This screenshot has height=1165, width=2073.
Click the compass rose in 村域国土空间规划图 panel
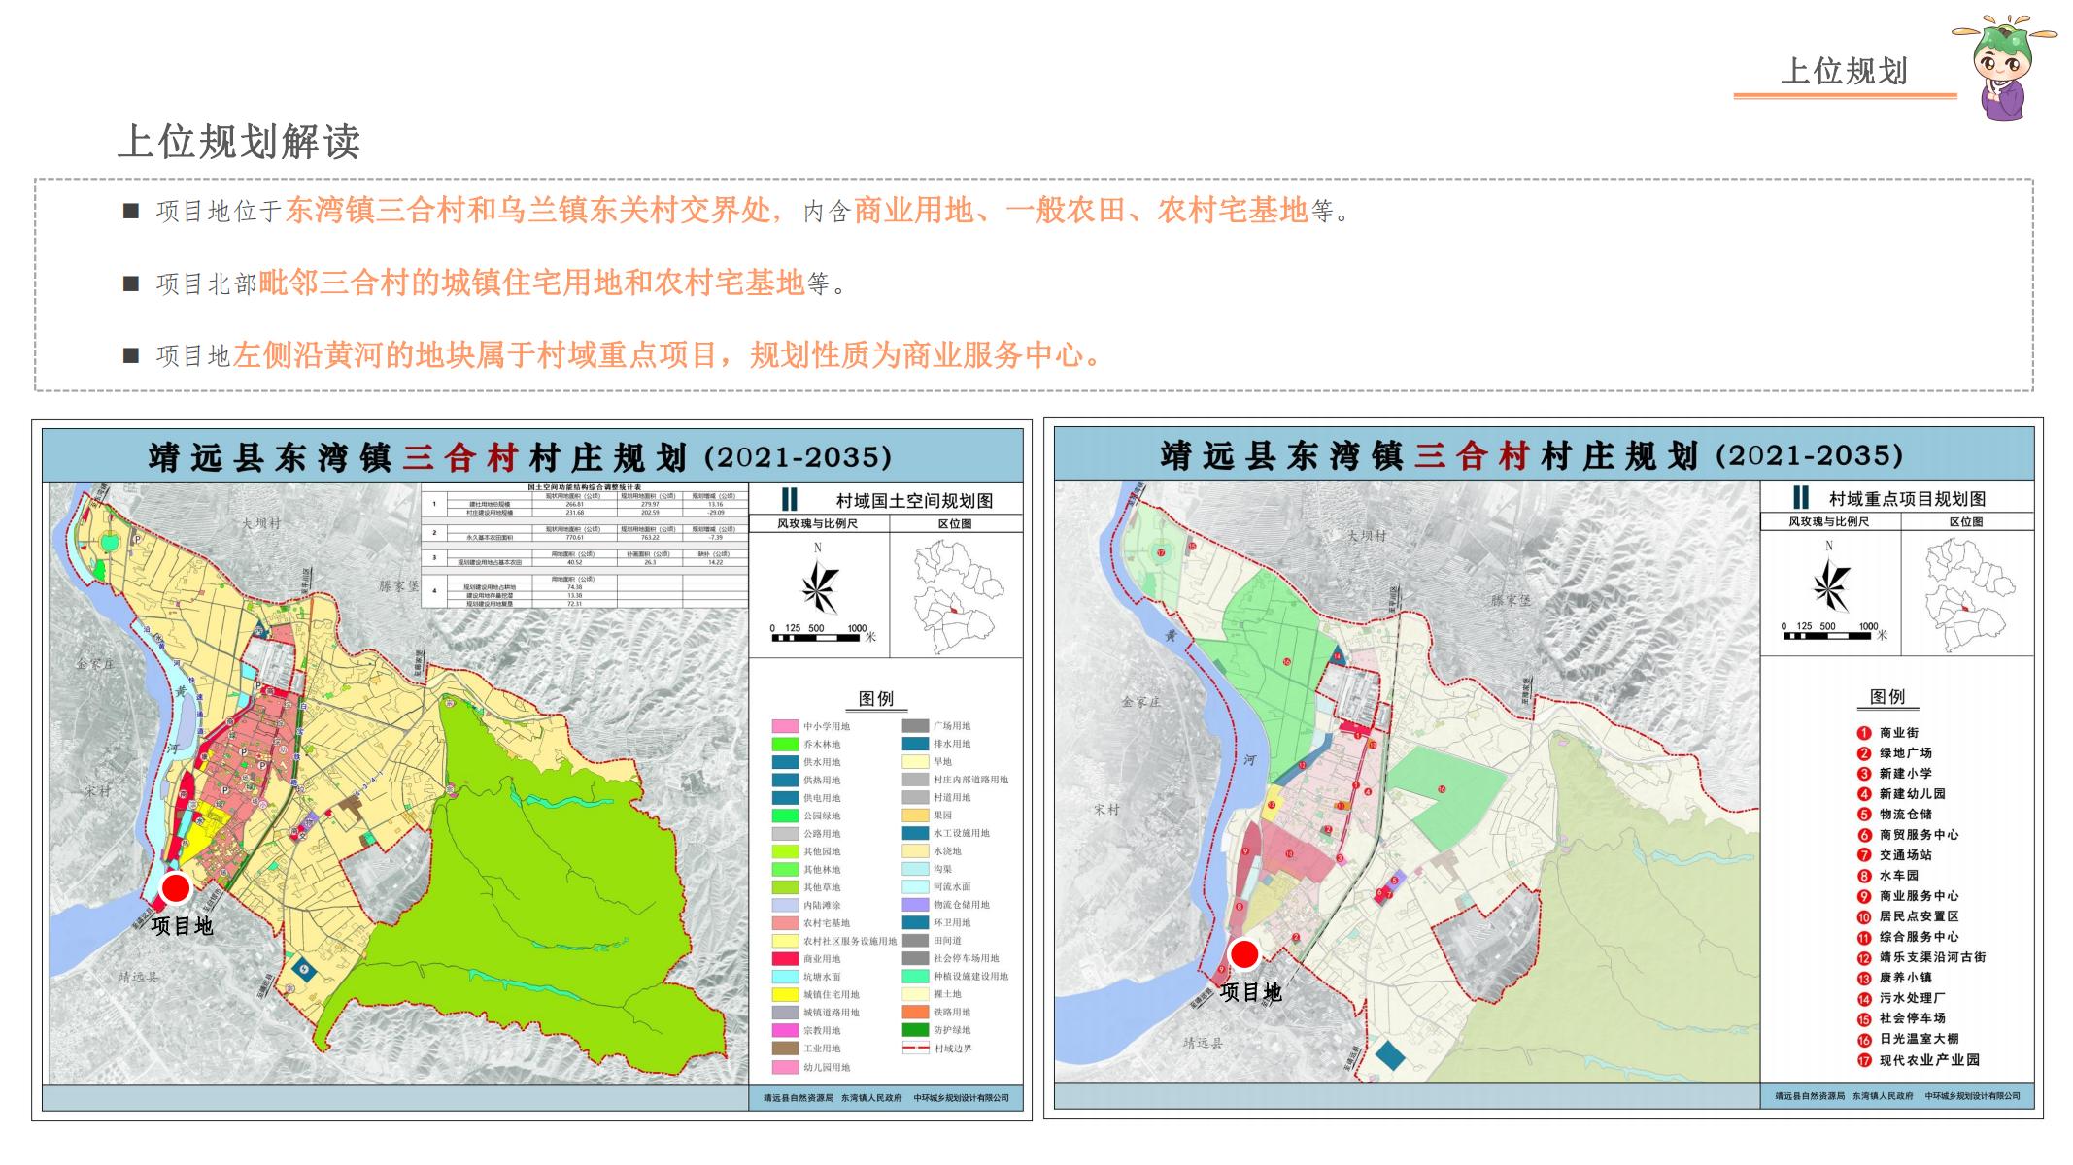click(819, 588)
